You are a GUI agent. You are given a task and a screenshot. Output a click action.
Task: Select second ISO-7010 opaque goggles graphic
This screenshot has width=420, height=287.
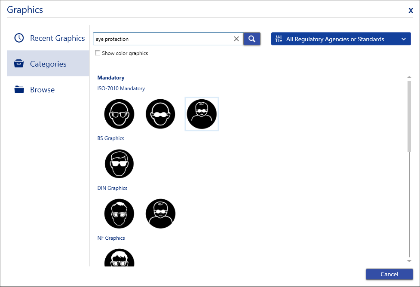(x=160, y=114)
